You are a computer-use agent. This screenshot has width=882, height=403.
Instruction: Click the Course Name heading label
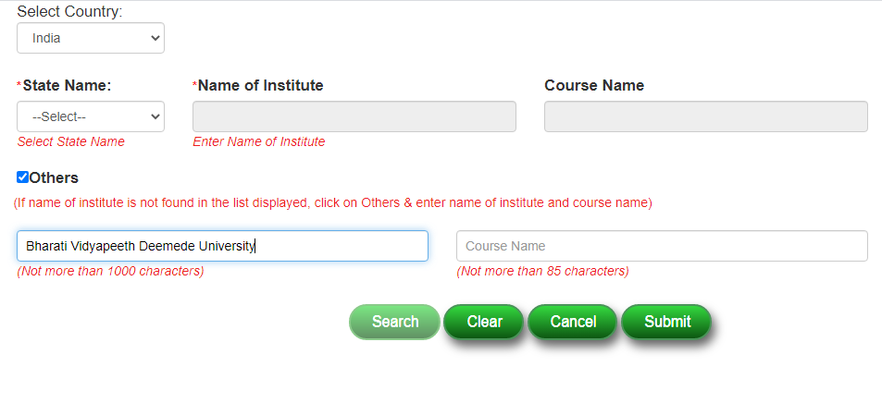pos(594,85)
